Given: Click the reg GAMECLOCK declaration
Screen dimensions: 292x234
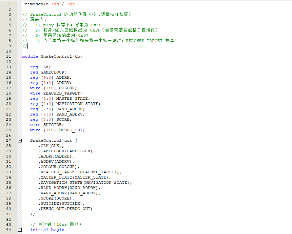Looking at the screenshot, I should click(48, 72).
